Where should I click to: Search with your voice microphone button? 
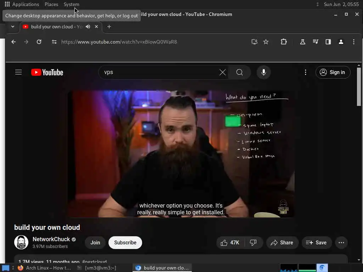coord(263,72)
